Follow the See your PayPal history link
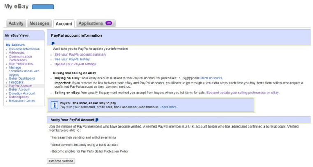Viewport: 313px width, 167px height. [72, 59]
